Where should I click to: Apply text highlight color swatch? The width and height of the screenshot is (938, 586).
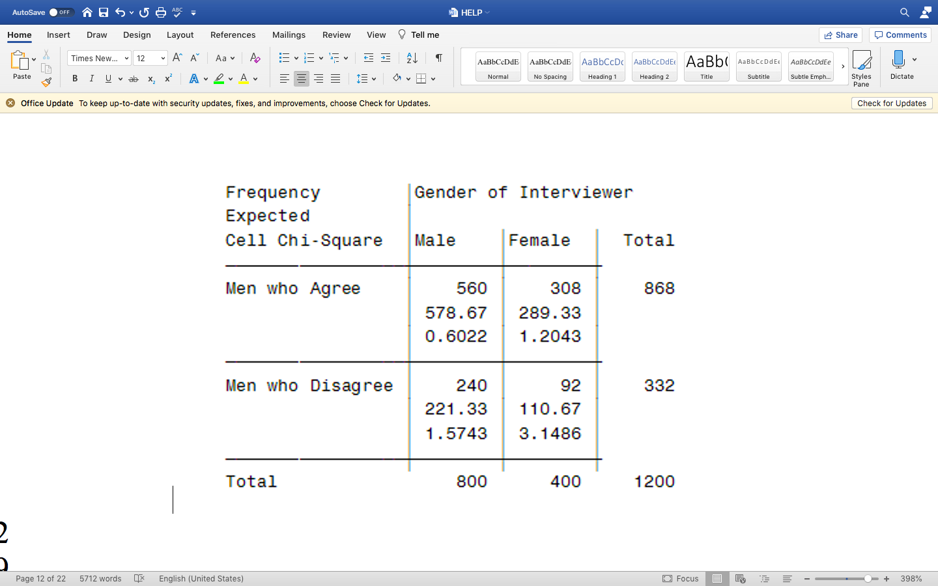(219, 79)
